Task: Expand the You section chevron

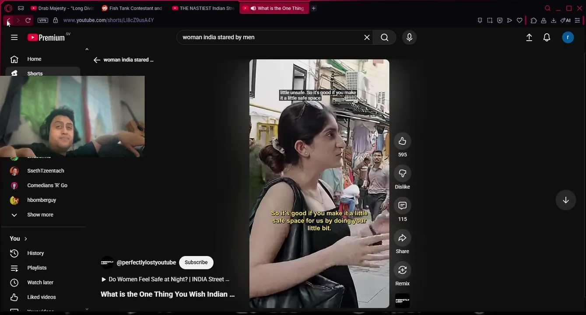Action: coord(26,239)
